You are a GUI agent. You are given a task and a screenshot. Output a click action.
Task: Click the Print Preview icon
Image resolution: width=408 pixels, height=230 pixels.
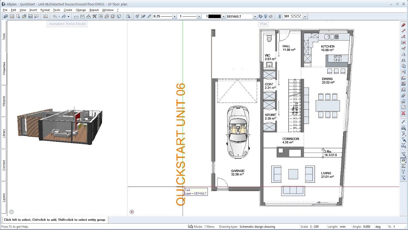pos(36,16)
